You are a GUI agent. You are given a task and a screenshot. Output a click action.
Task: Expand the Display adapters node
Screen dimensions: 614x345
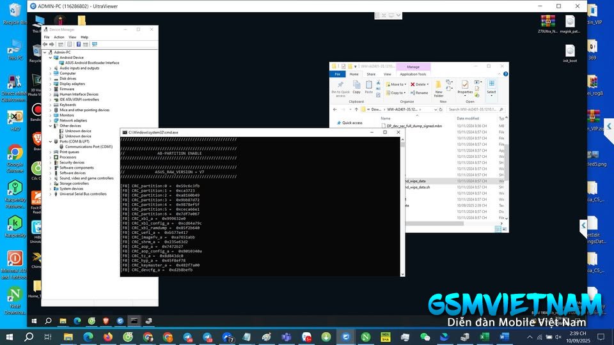click(x=51, y=84)
